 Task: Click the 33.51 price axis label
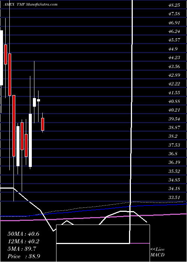tap(174, 197)
